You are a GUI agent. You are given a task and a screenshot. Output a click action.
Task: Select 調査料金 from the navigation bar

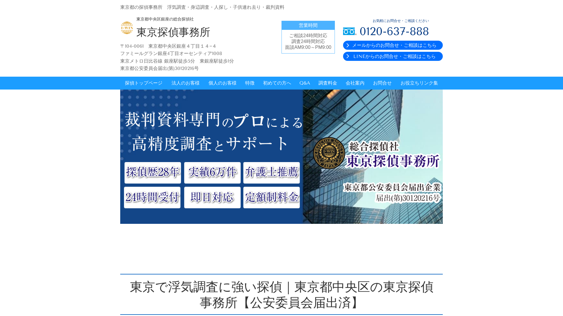[327, 83]
